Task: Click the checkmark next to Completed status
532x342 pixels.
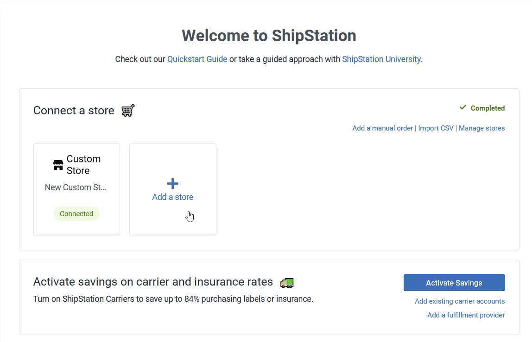Action: 462,107
